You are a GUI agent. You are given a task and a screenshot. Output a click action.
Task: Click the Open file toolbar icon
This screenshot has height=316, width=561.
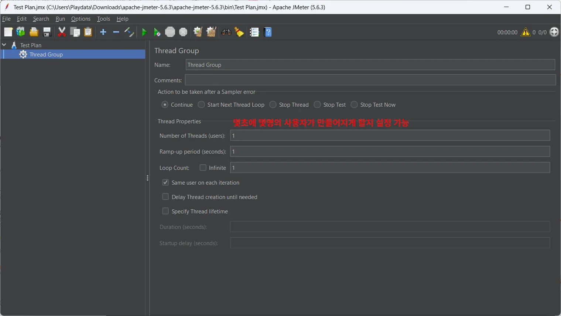[34, 32]
